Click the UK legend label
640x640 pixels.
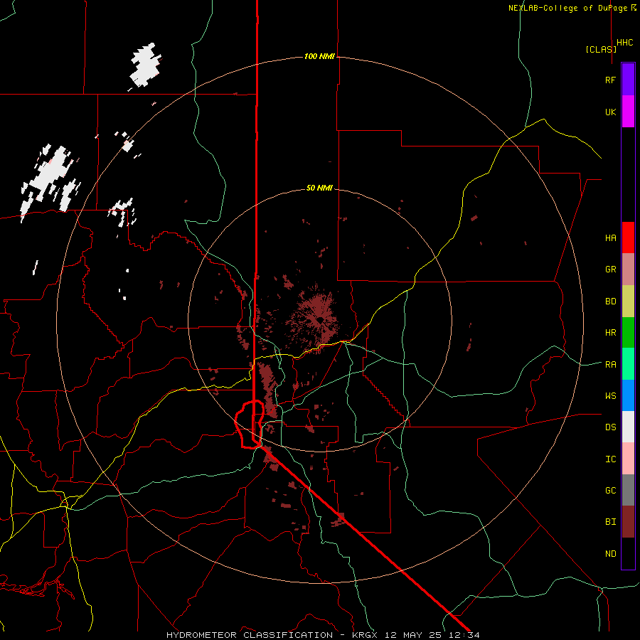[610, 112]
